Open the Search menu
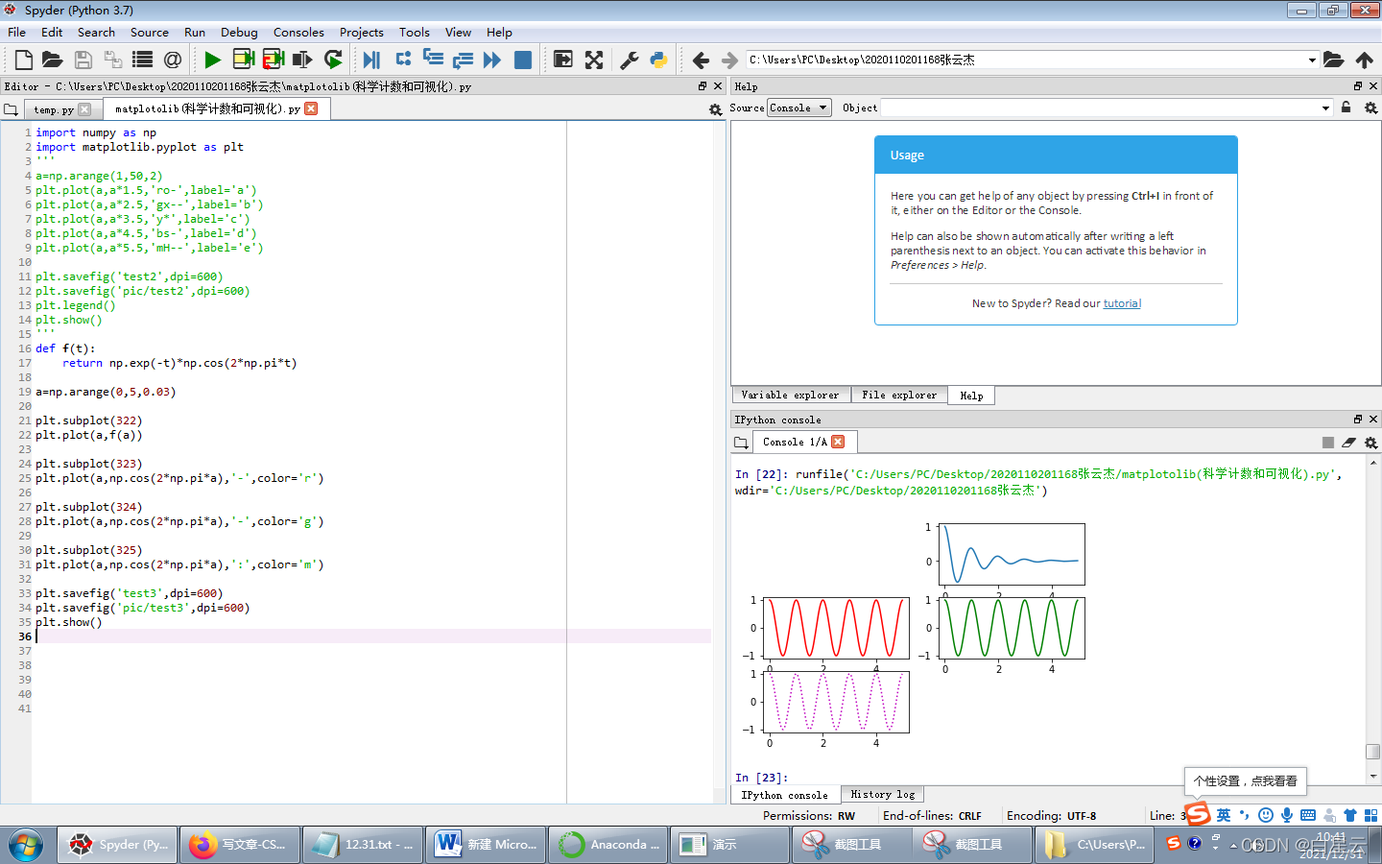 coord(96,32)
